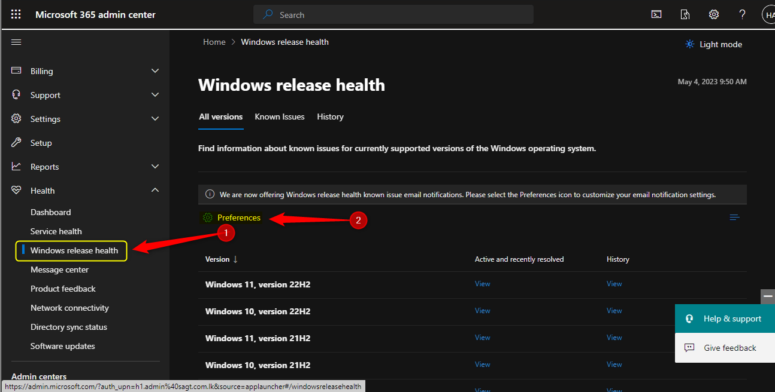Expand the Reports menu chevron
This screenshot has width=775, height=392.
click(155, 166)
